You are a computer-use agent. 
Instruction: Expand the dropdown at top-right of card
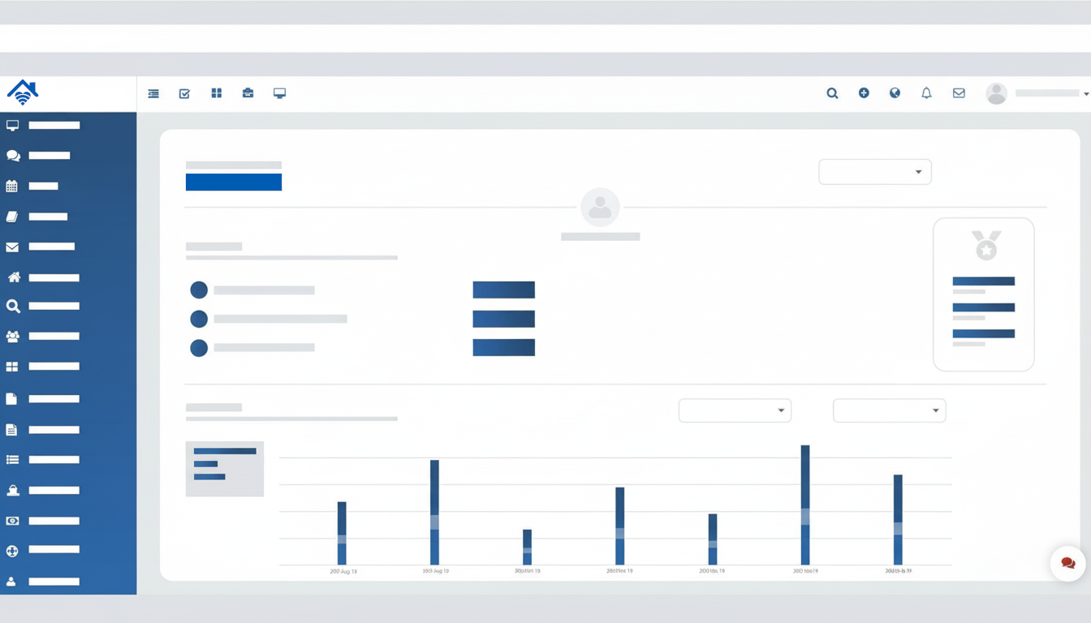pyautogui.click(x=874, y=172)
